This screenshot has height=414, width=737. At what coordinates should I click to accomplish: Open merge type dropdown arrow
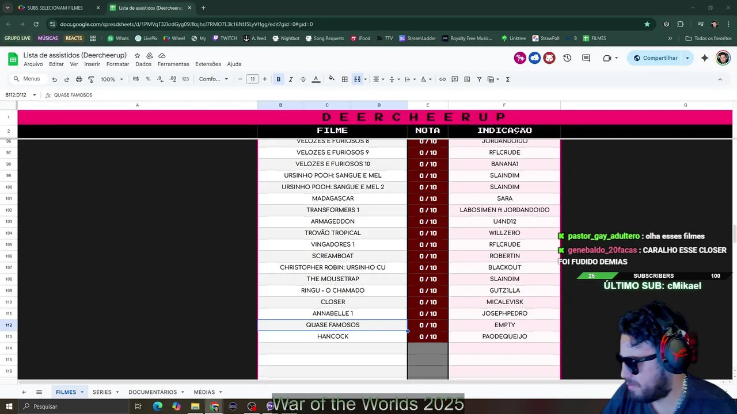(x=365, y=79)
